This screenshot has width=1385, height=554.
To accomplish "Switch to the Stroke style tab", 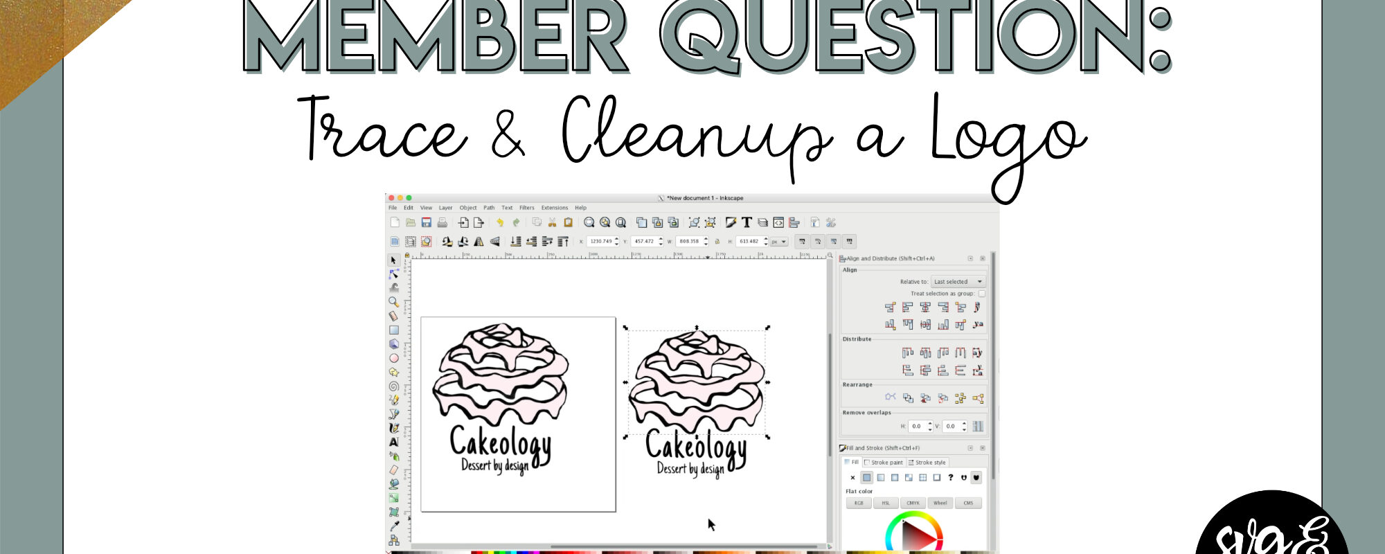I will 927,463.
